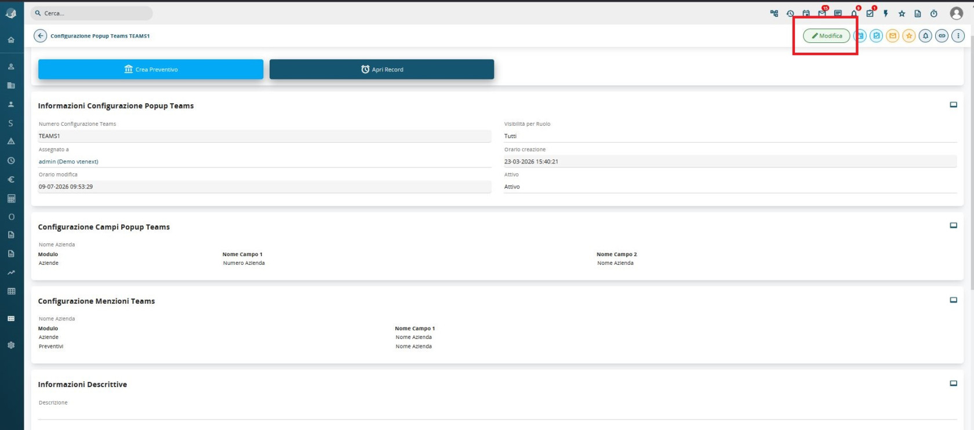This screenshot has height=430, width=974.
Task: Open settings gear in left sidebar
Action: coord(11,345)
